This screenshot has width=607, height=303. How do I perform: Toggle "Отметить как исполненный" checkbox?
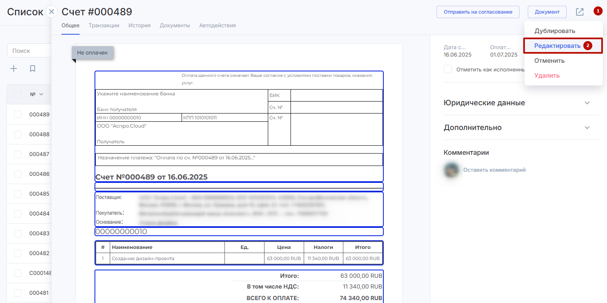448,69
